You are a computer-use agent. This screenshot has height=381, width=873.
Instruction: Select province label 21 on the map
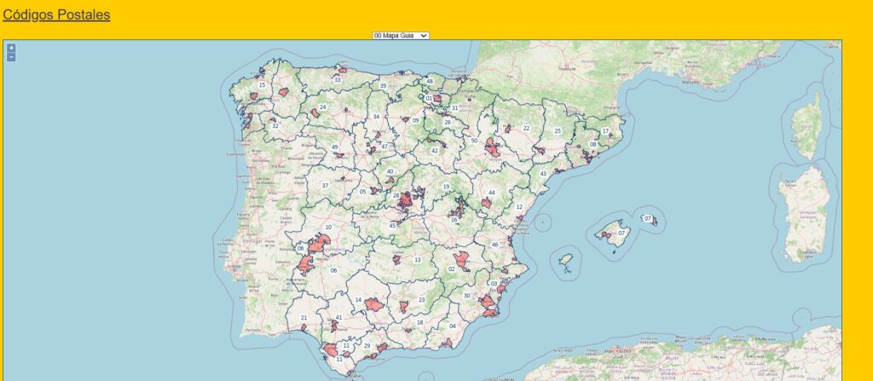304,318
